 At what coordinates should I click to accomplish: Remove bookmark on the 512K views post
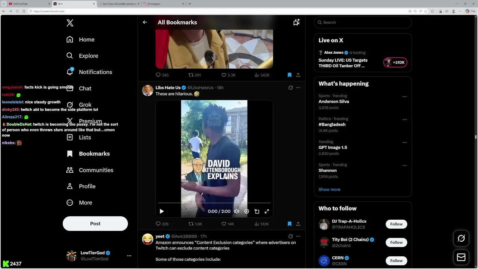tap(289, 224)
